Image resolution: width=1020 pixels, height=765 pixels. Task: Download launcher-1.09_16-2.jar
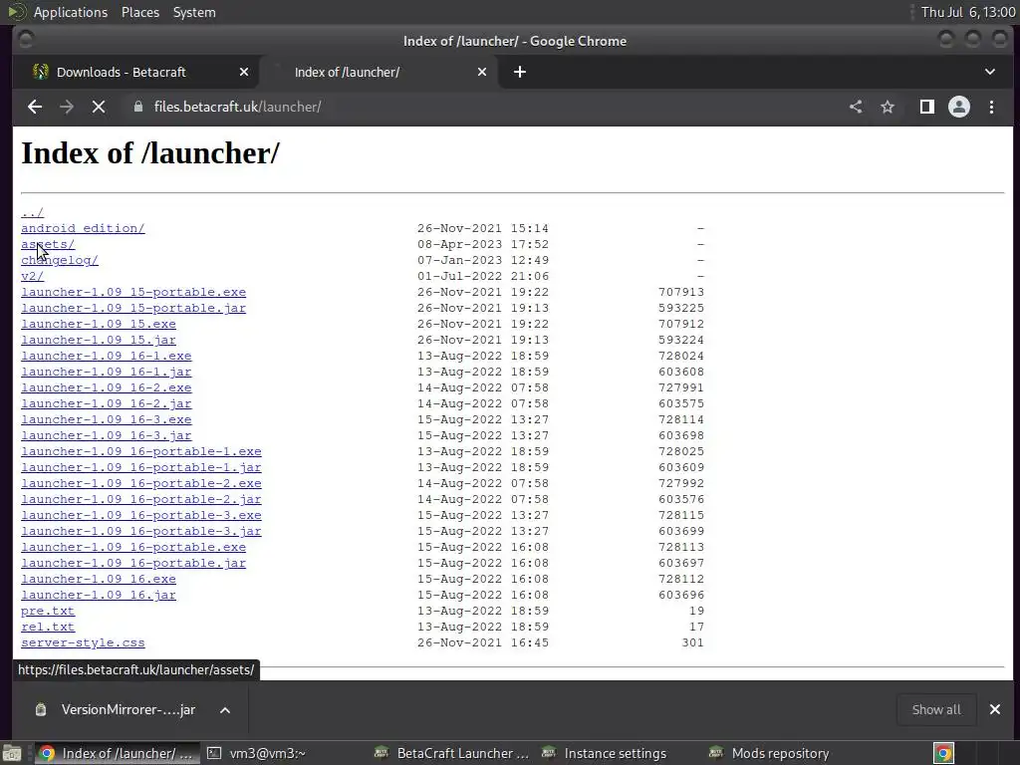point(106,404)
